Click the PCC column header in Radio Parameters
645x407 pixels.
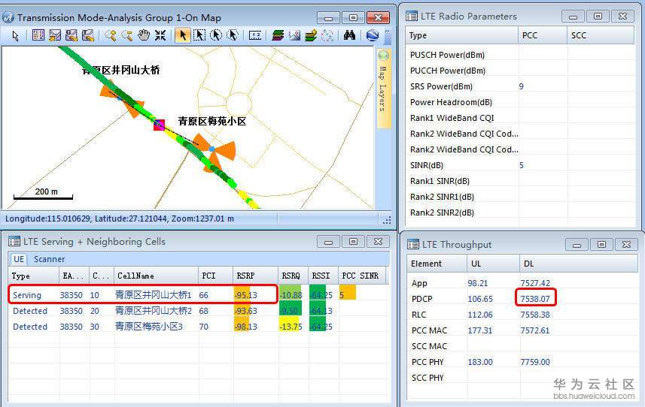[x=543, y=35]
